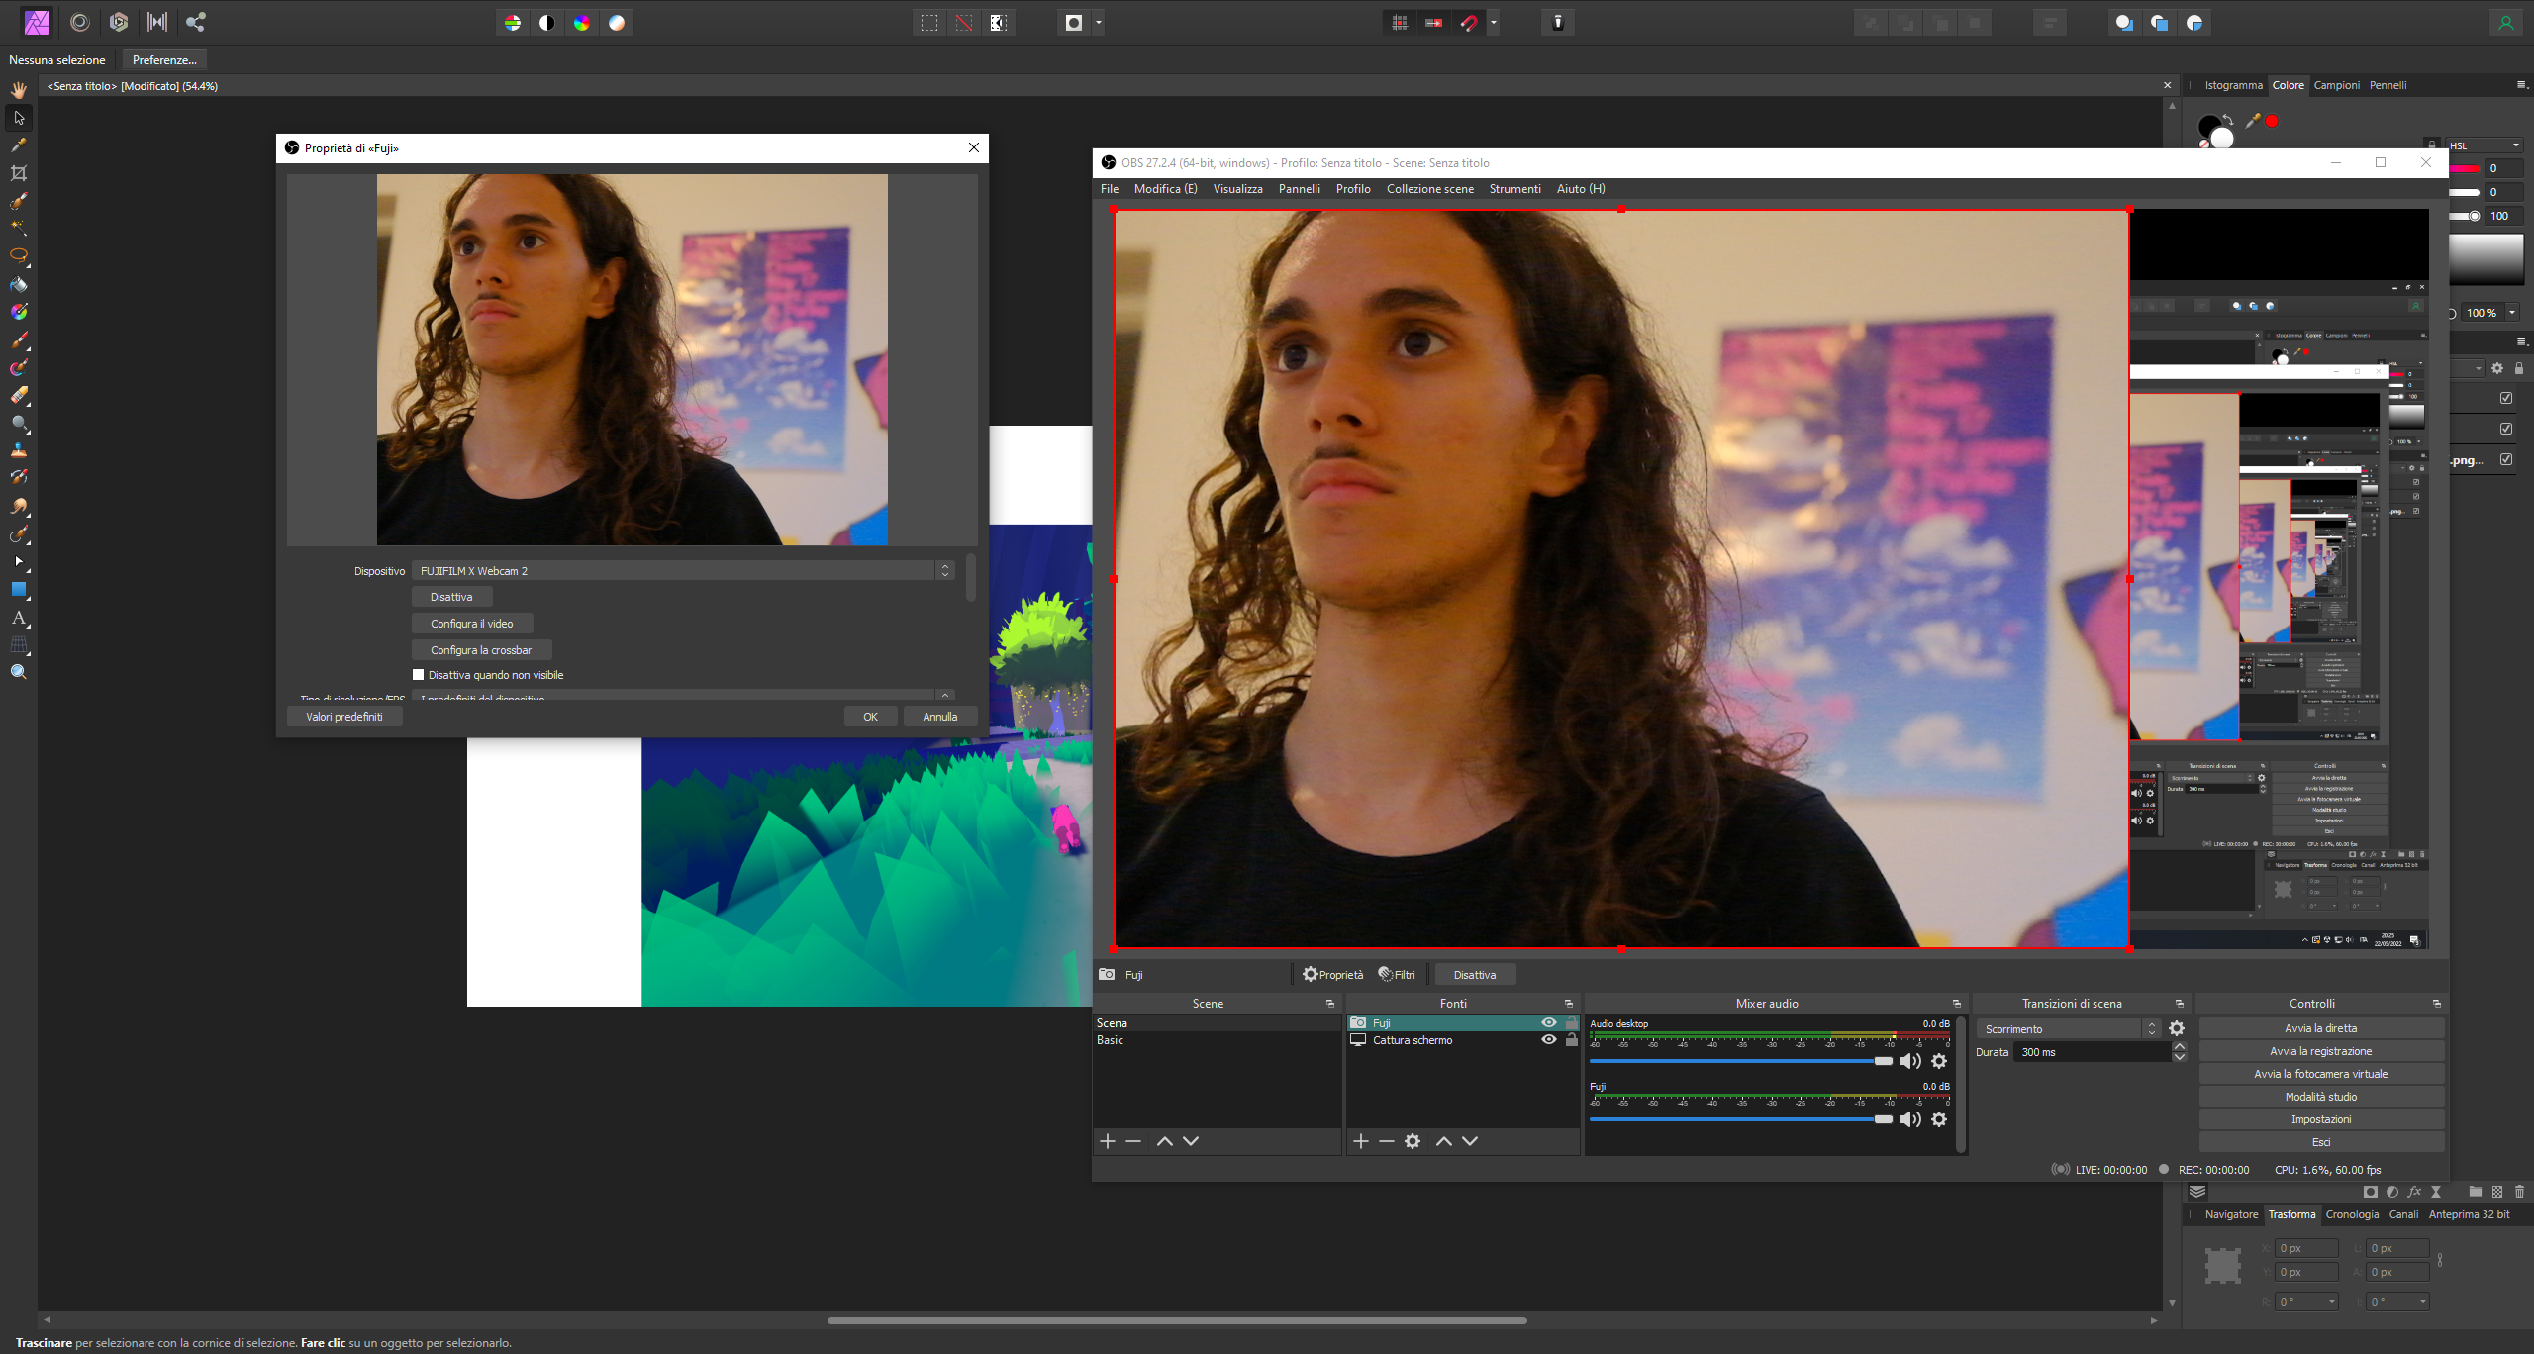Click the red recent colour swatch

2272,121
